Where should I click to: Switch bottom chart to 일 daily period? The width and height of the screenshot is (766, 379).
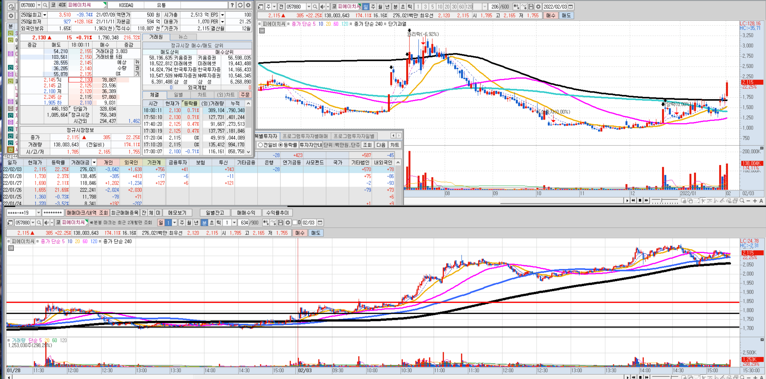pyautogui.click(x=161, y=223)
